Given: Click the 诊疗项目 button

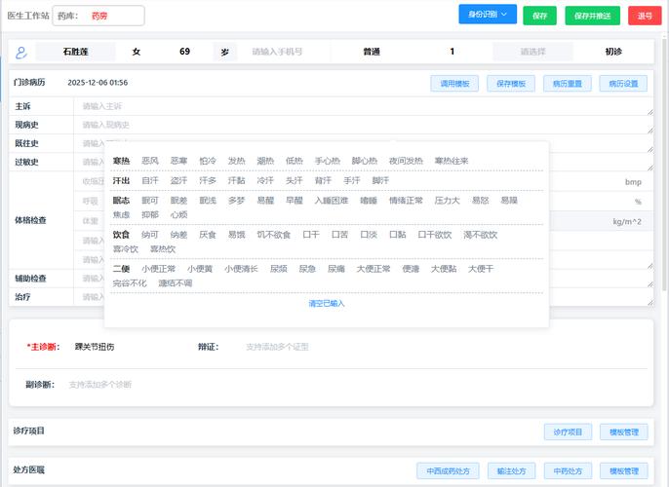Looking at the screenshot, I should [568, 432].
